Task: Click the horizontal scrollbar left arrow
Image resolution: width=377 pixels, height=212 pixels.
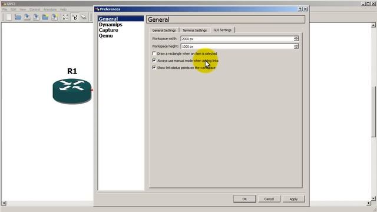Action: (4, 203)
